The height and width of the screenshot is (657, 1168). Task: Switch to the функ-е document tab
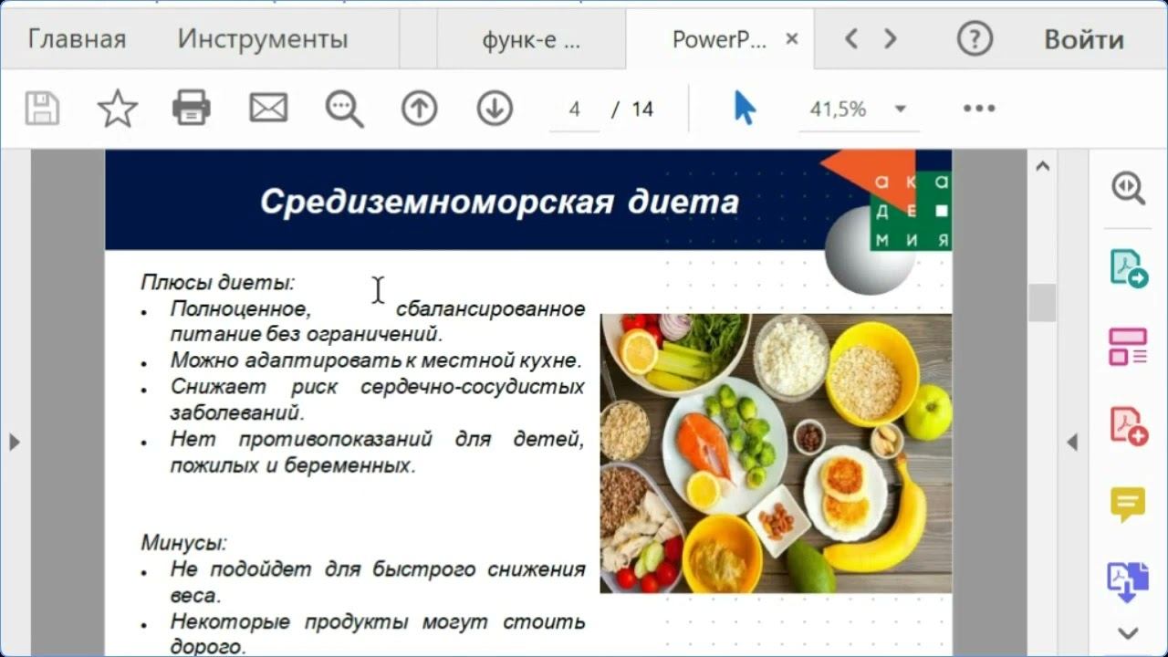coord(531,40)
